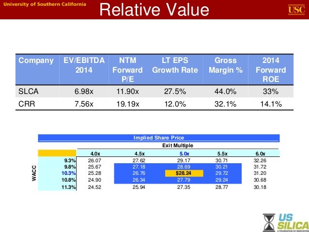The width and height of the screenshot is (309, 232).
Task: Click the 'Exit Multiple' label
Action: pyautogui.click(x=178, y=145)
